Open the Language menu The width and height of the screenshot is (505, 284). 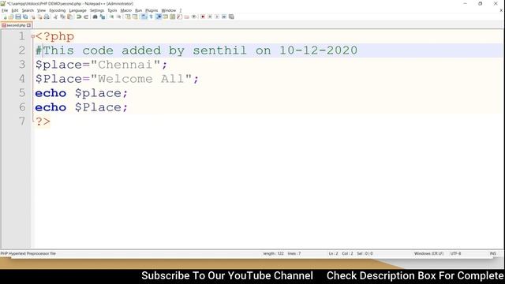point(77,10)
